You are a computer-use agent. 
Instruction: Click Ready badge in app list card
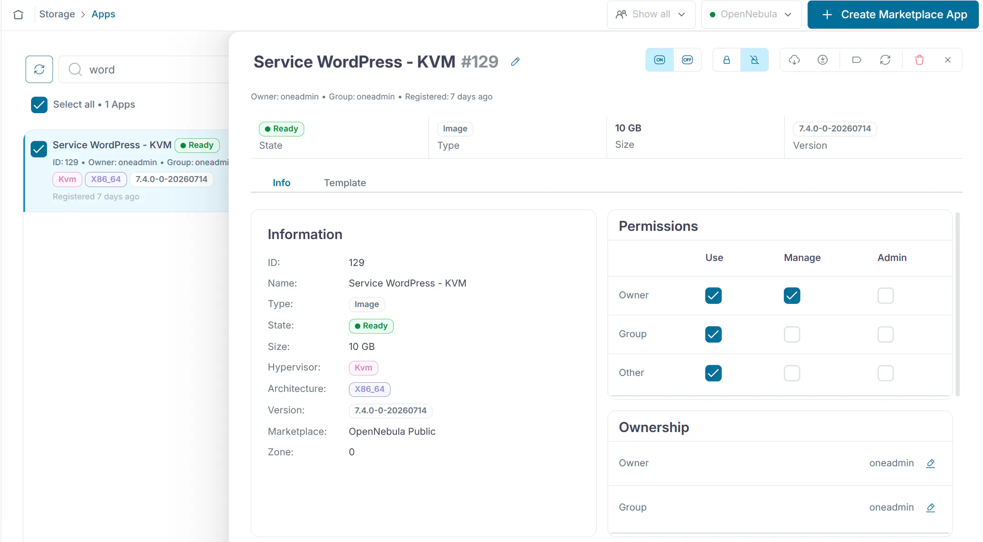point(197,145)
